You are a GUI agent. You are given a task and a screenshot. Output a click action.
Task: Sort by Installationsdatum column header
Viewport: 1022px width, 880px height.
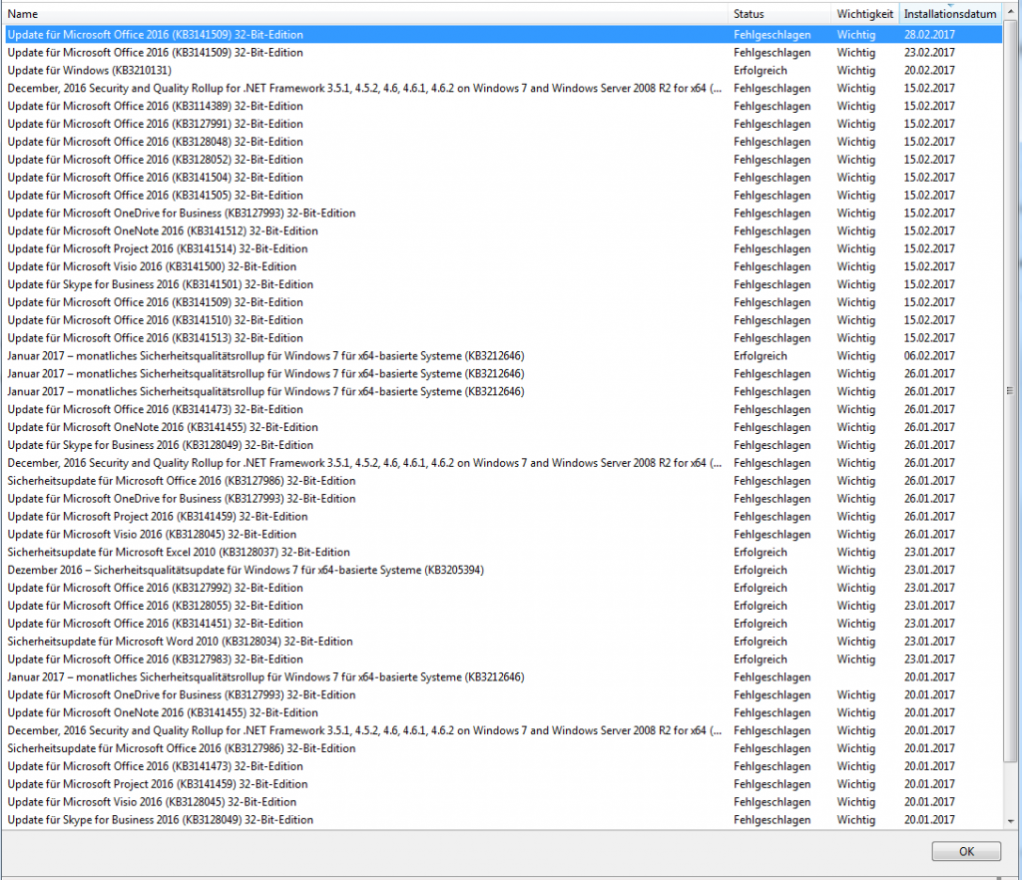click(x=950, y=14)
